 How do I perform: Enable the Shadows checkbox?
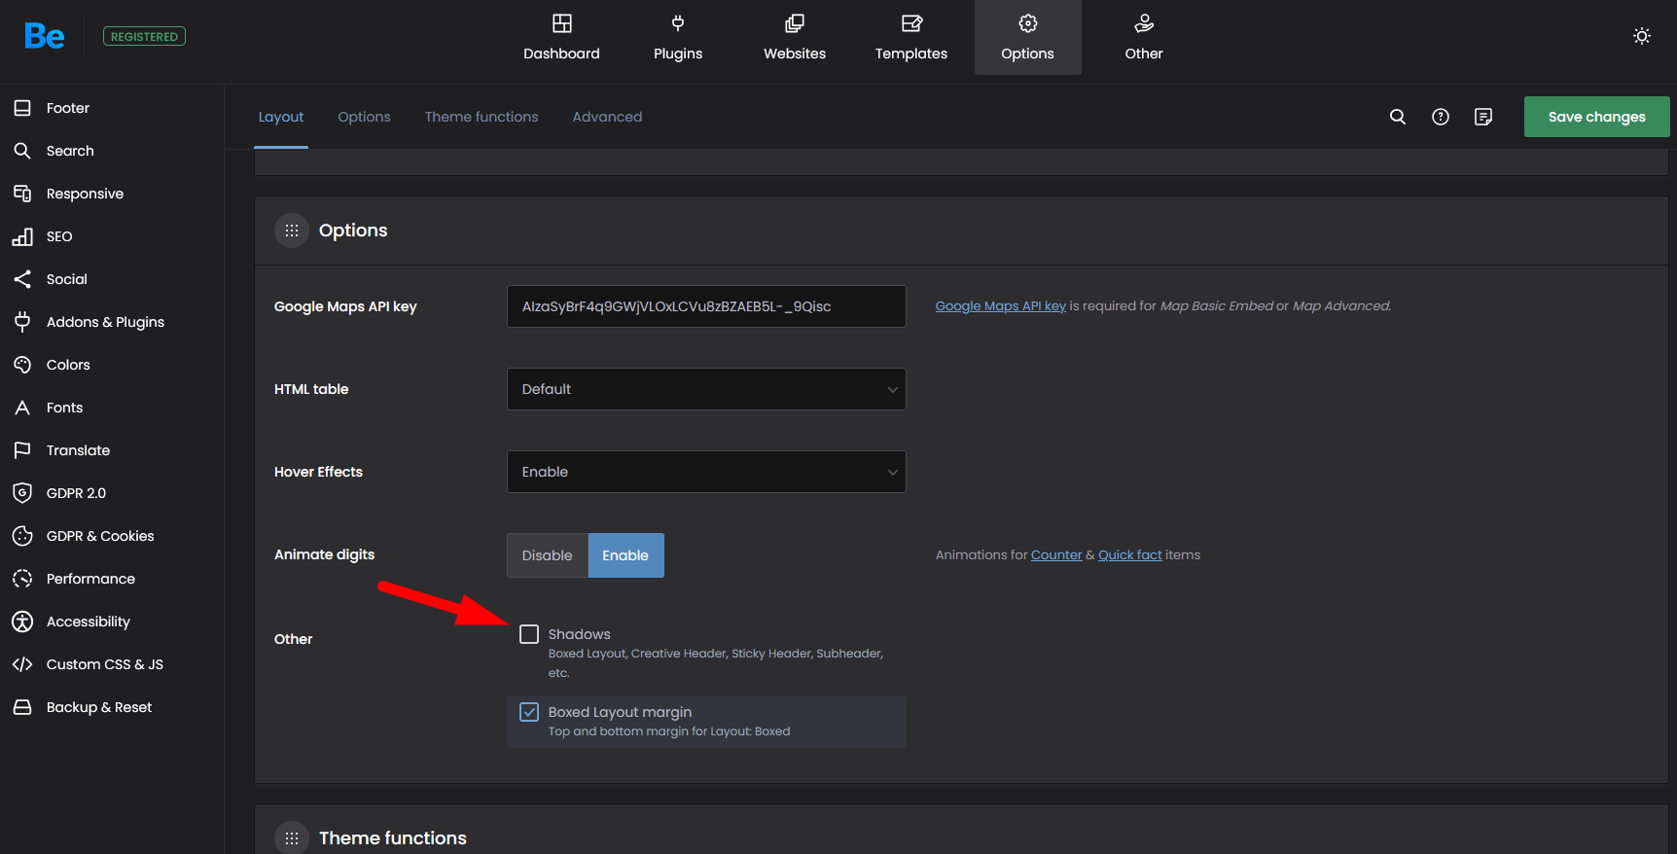[x=529, y=634]
